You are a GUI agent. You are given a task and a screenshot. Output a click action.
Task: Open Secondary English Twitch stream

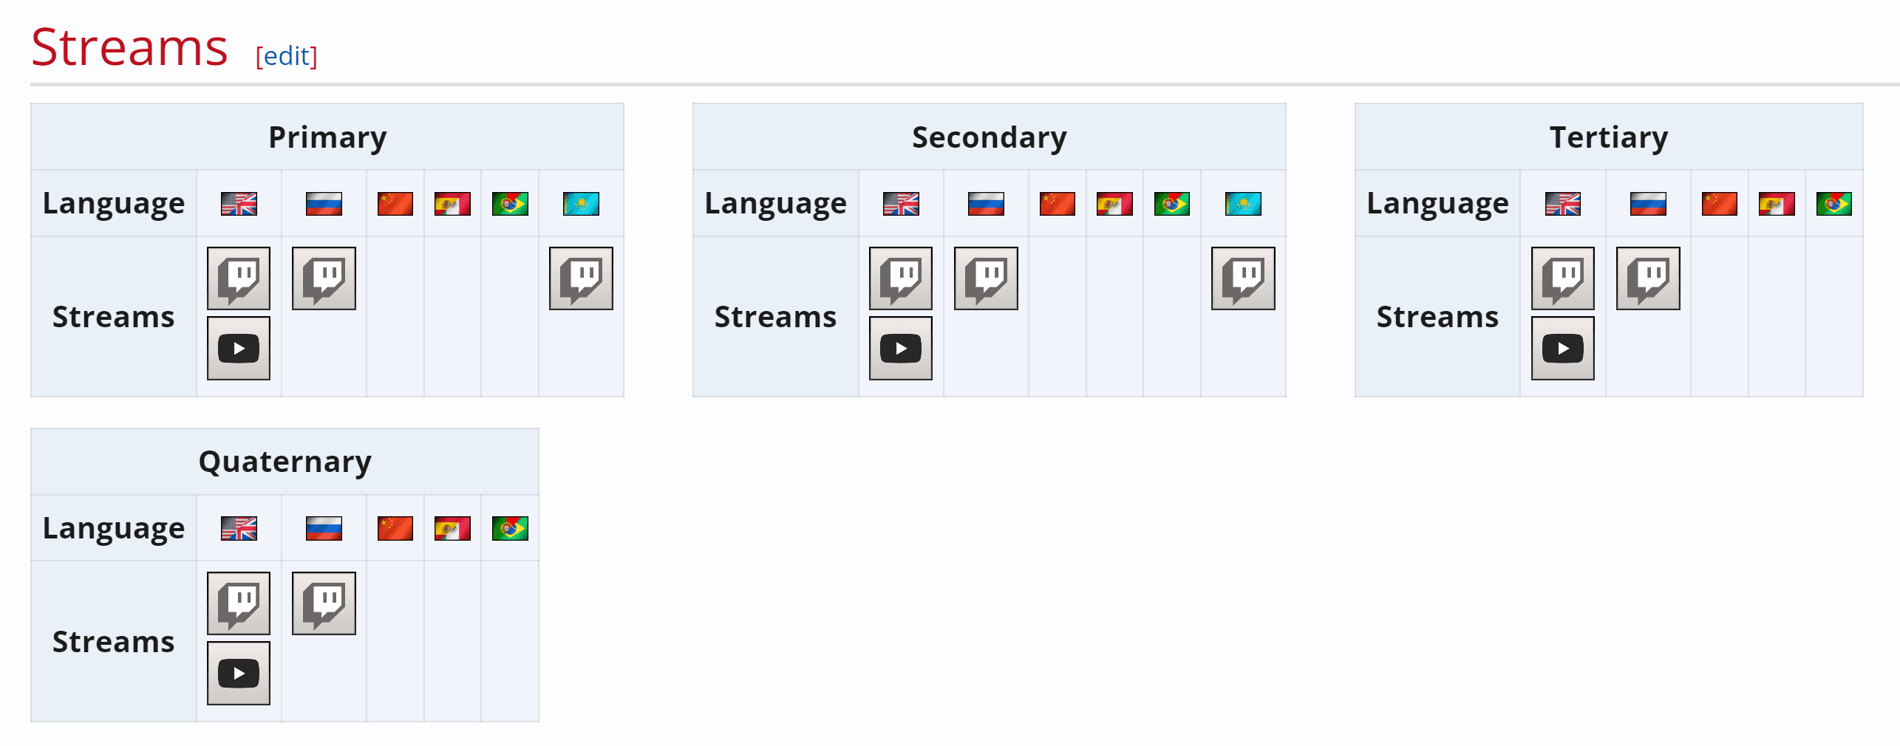coord(901,278)
